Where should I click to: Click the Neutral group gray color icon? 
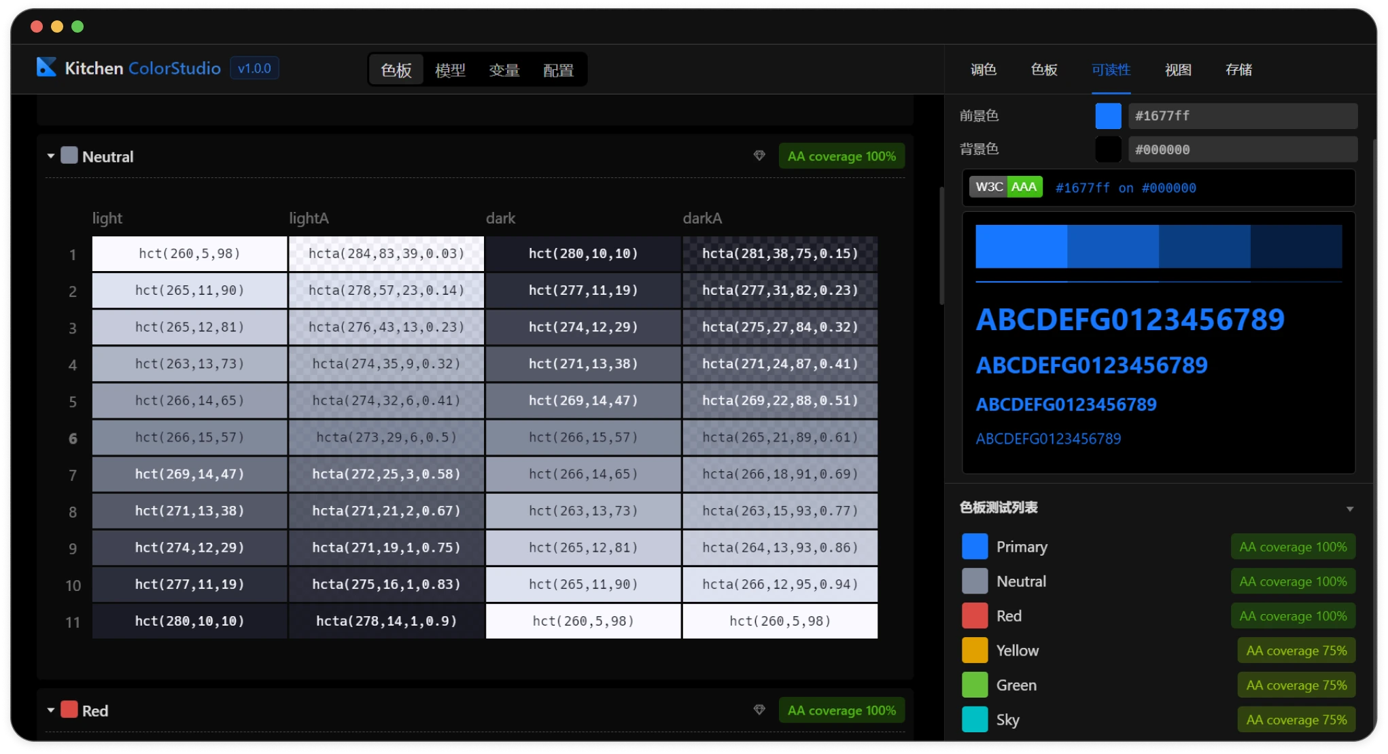69,156
